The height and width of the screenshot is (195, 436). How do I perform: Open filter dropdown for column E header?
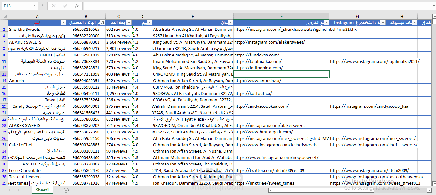230,23
